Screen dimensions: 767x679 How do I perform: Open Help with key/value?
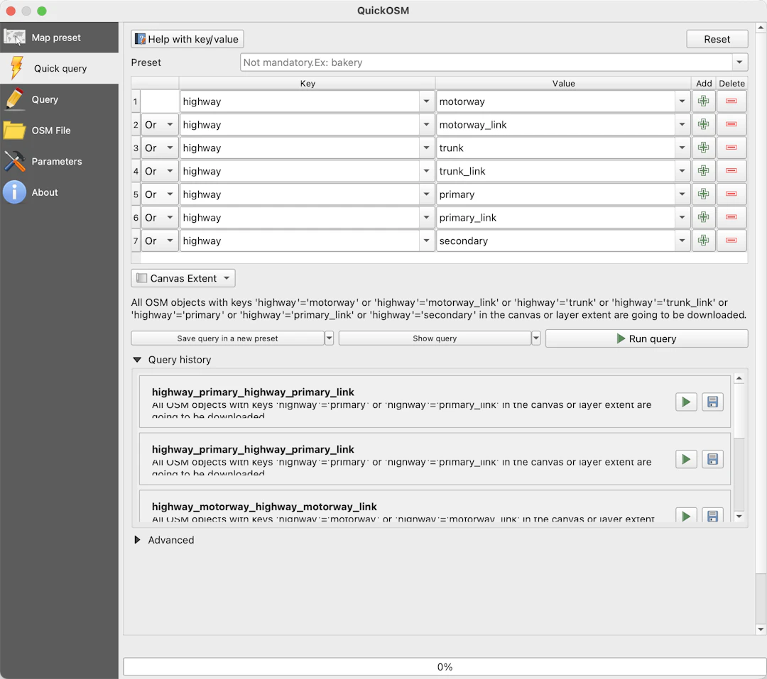point(187,39)
